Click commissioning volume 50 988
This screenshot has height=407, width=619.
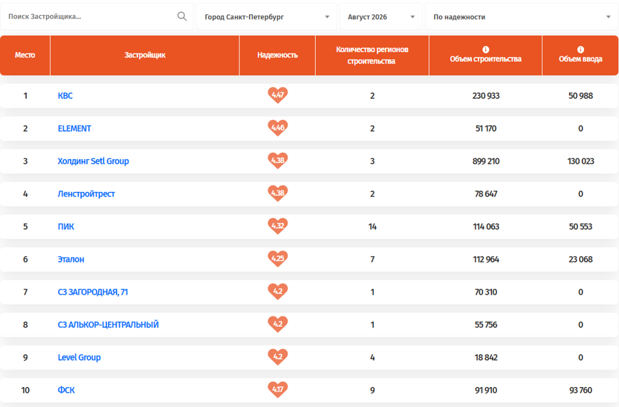pyautogui.click(x=581, y=96)
